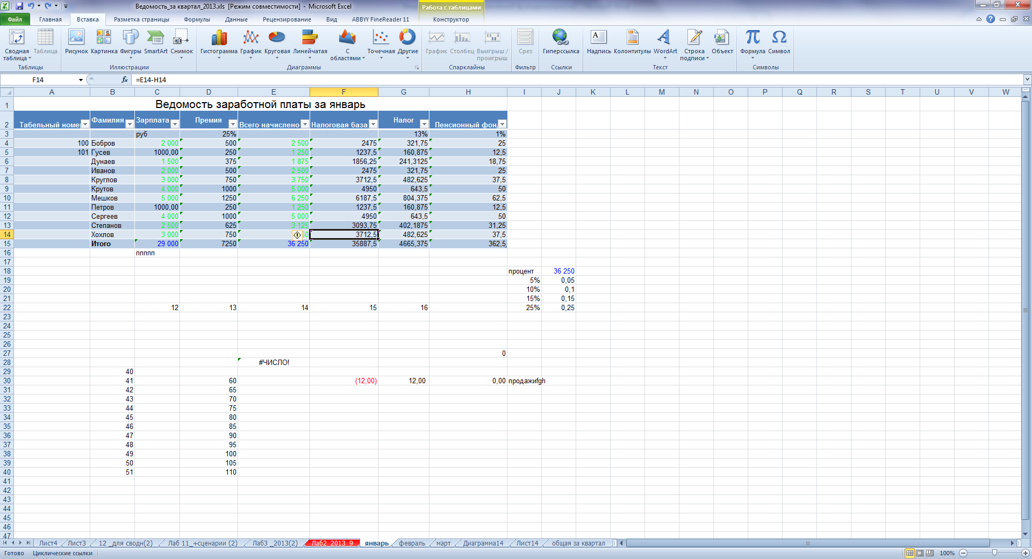Image resolution: width=1032 pixels, height=559 pixels.
Task: Insert a Линейчатая bar chart
Action: click(x=310, y=45)
